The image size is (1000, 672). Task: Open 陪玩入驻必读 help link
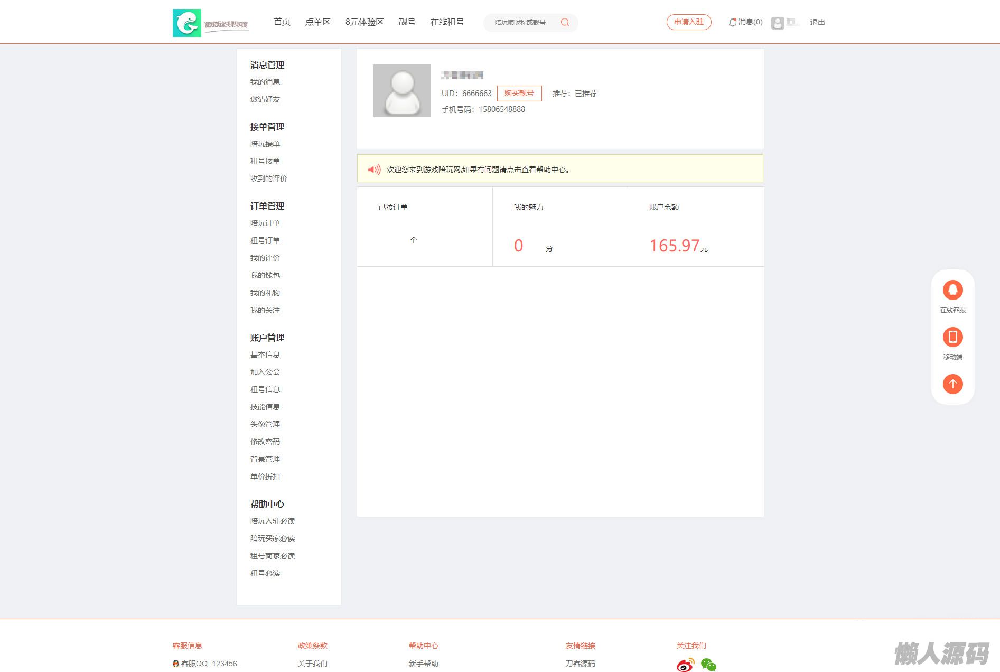coord(273,521)
